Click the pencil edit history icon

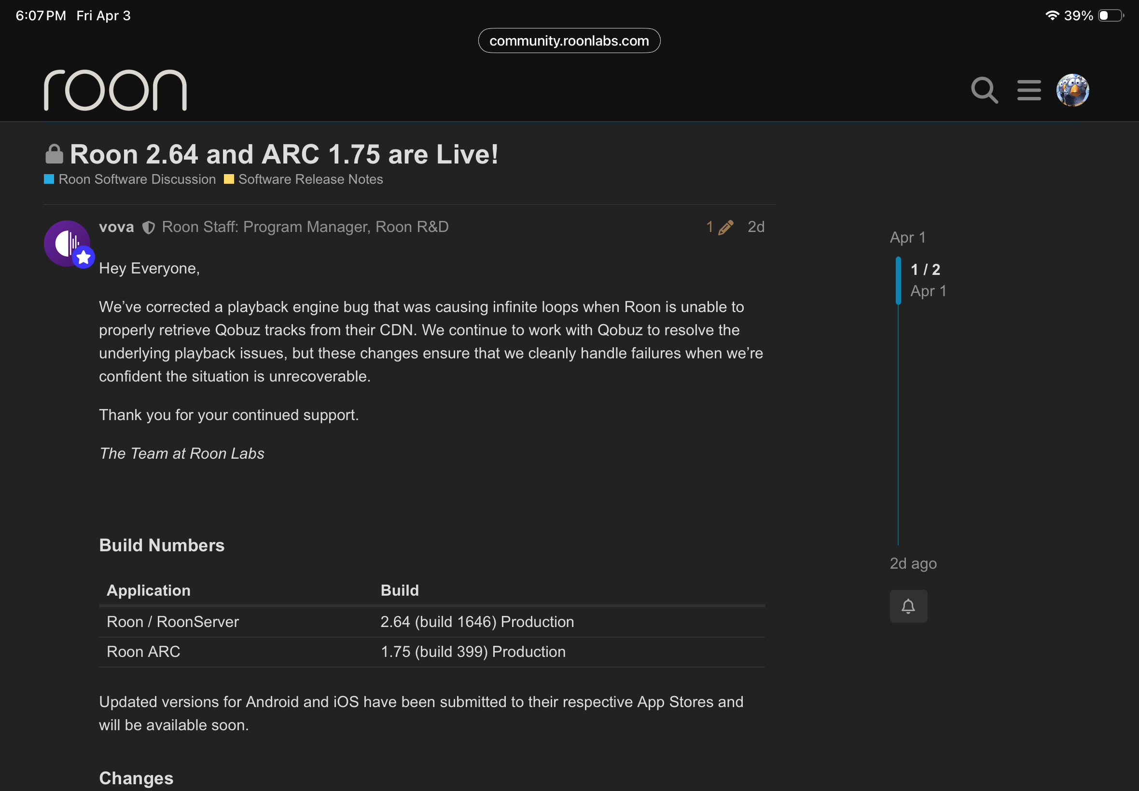725,227
